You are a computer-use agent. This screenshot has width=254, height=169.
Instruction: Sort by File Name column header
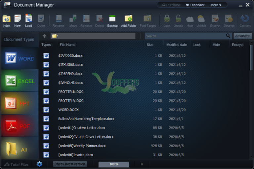pyautogui.click(x=67, y=45)
